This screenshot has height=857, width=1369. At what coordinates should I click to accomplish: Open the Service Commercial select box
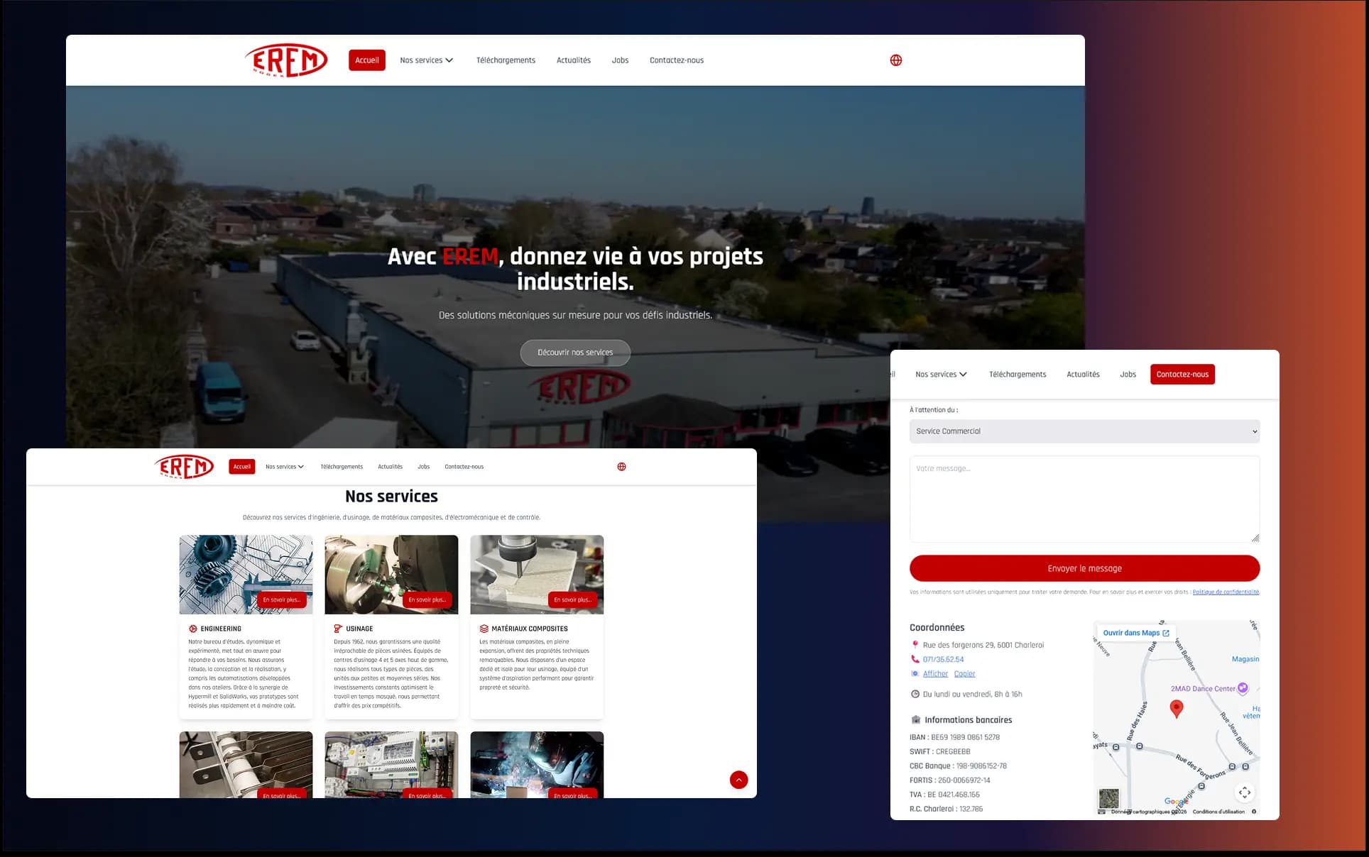coord(1084,431)
